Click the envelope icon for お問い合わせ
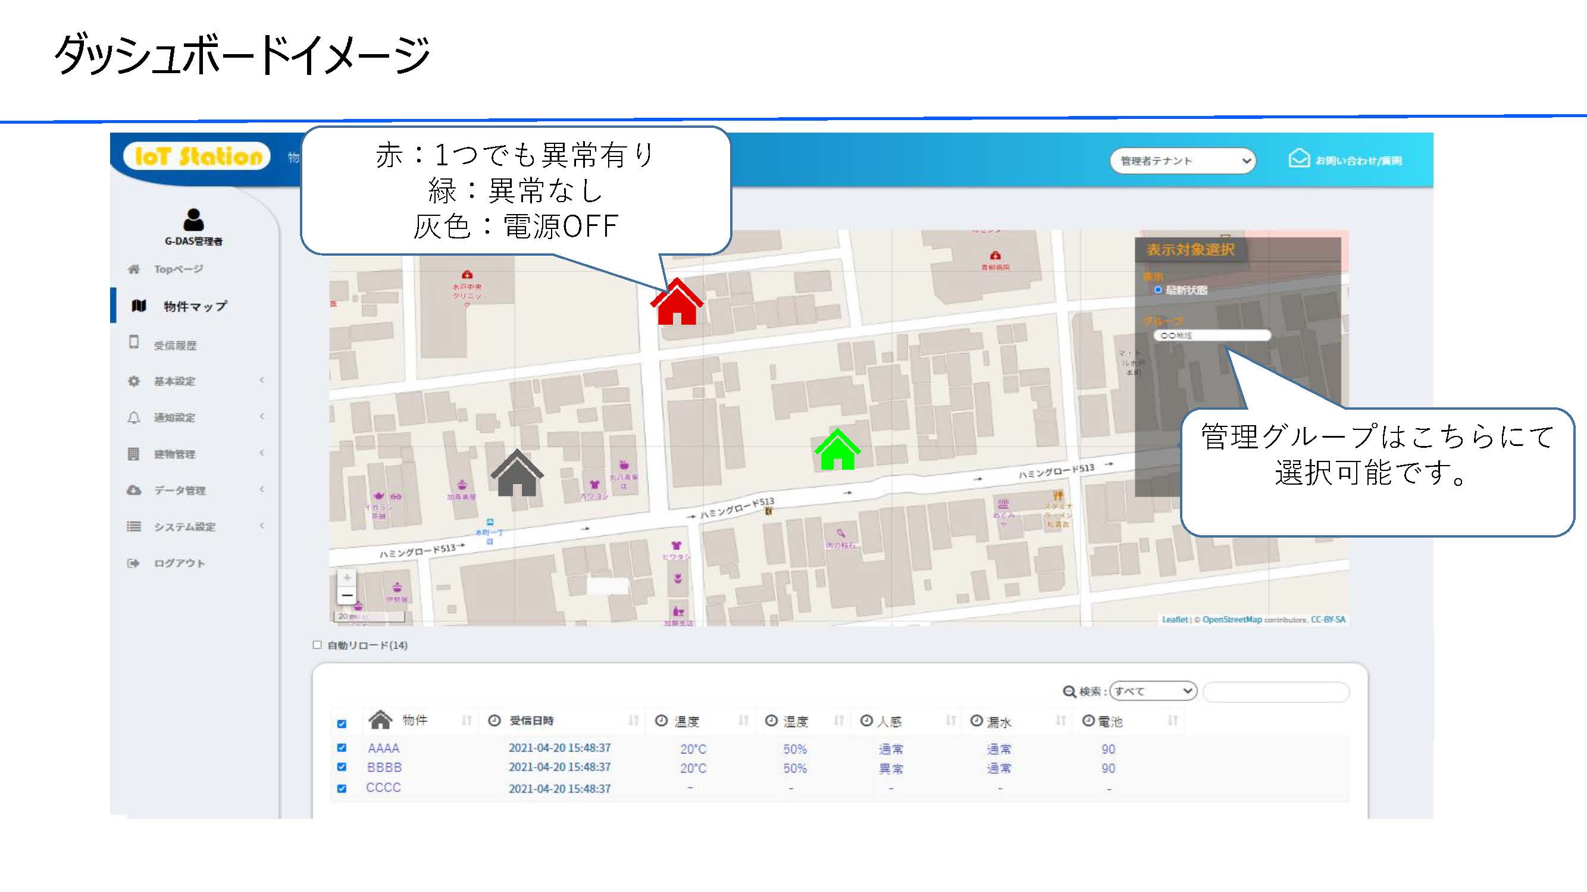Screen dimensions: 1587x892 tap(1298, 158)
